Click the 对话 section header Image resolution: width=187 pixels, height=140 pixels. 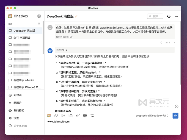pyautogui.click(x=10, y=24)
